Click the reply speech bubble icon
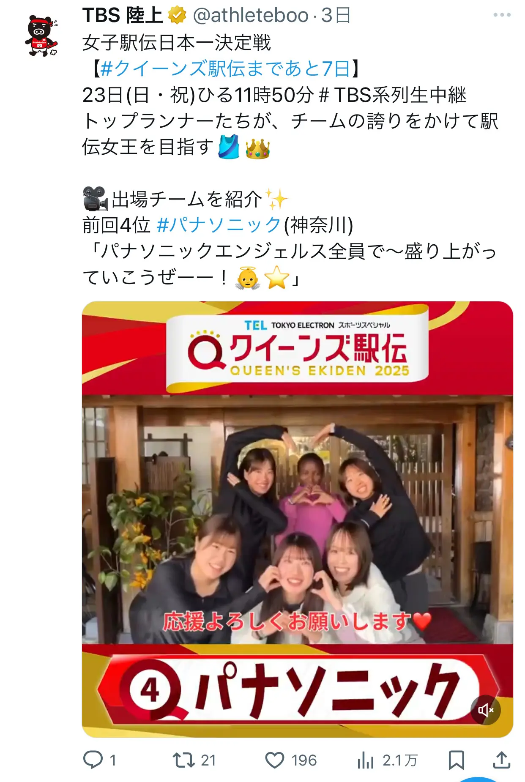525x782 pixels. (x=93, y=760)
